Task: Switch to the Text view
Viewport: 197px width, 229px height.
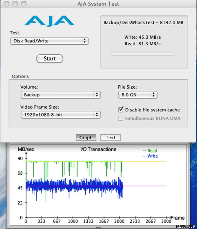Action: click(110, 138)
